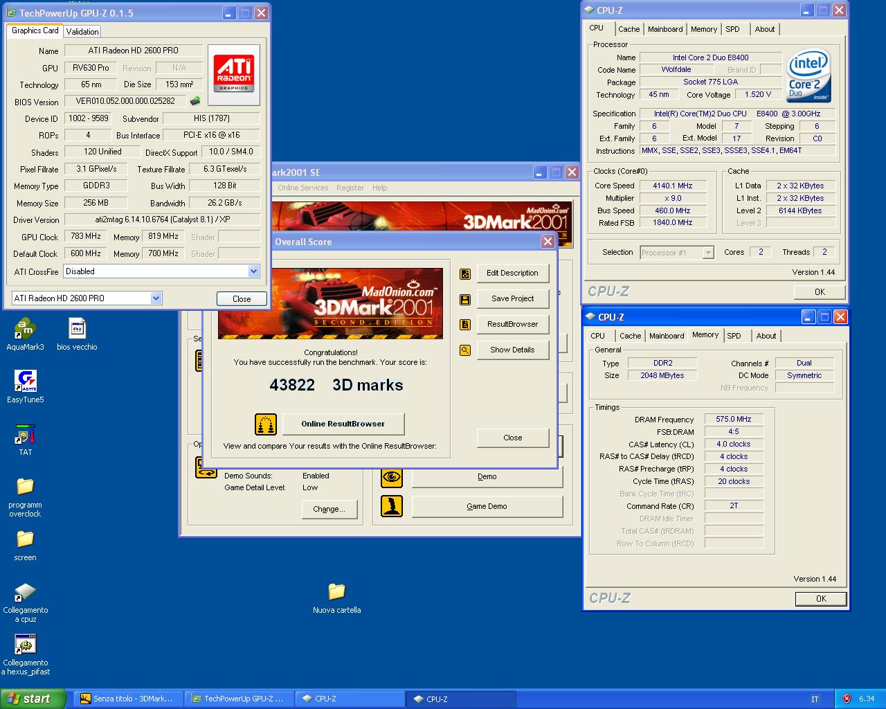The height and width of the screenshot is (709, 886).
Task: Open the Cache tab in top CPU-Z
Action: (629, 29)
